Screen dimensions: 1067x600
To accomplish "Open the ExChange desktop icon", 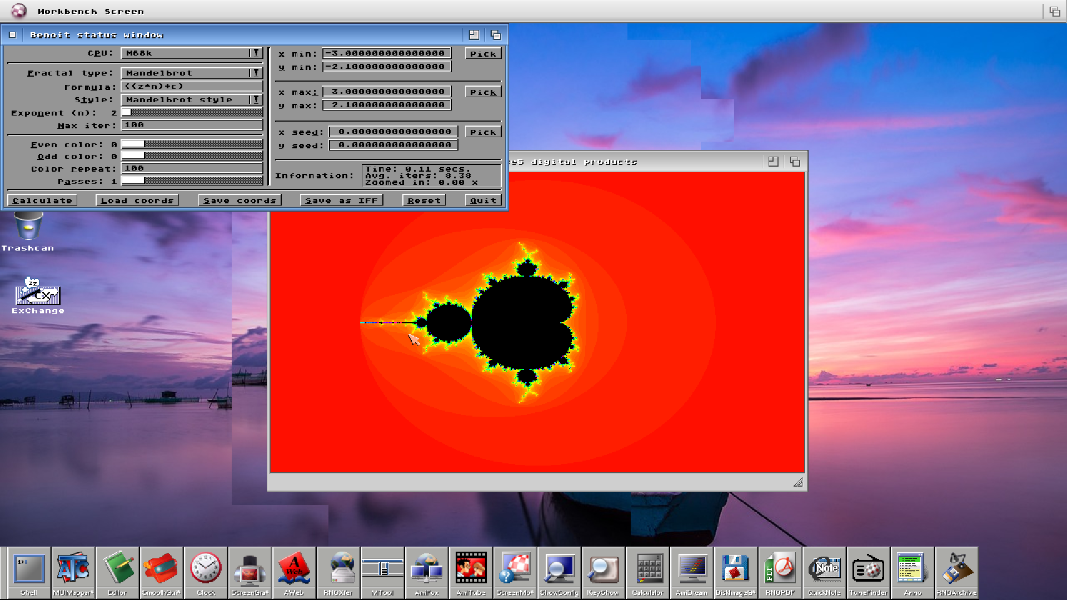I will coord(38,296).
